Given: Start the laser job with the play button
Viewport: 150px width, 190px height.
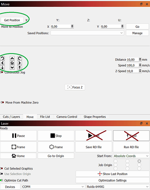Looking at the screenshot, I should pos(94,136).
